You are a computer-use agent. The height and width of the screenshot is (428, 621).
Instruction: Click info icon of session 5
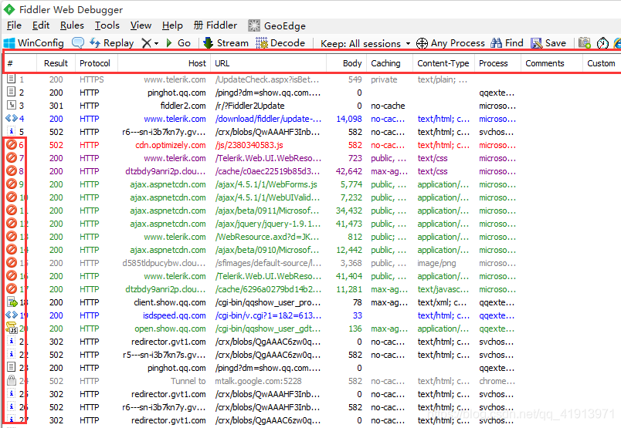click(12, 131)
